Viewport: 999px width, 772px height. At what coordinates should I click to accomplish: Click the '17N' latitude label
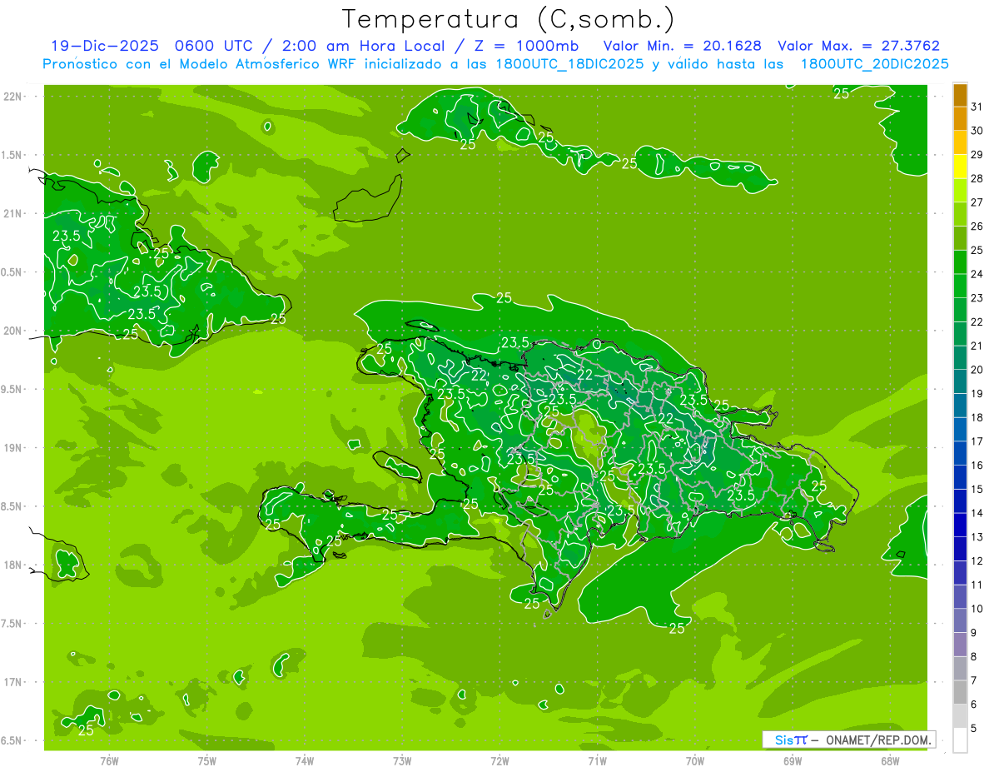[13, 682]
